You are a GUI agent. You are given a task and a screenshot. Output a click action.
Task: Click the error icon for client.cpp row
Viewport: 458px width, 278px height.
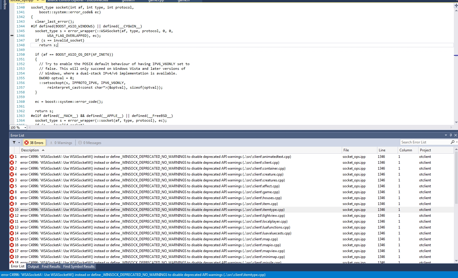pos(12,163)
